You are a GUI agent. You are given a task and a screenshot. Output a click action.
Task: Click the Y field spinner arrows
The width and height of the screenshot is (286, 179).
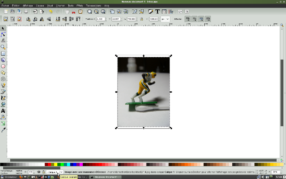[121, 19]
